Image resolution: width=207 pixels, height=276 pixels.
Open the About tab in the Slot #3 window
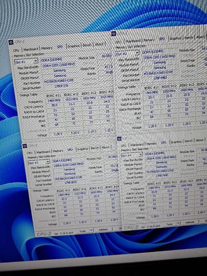coord(105,147)
